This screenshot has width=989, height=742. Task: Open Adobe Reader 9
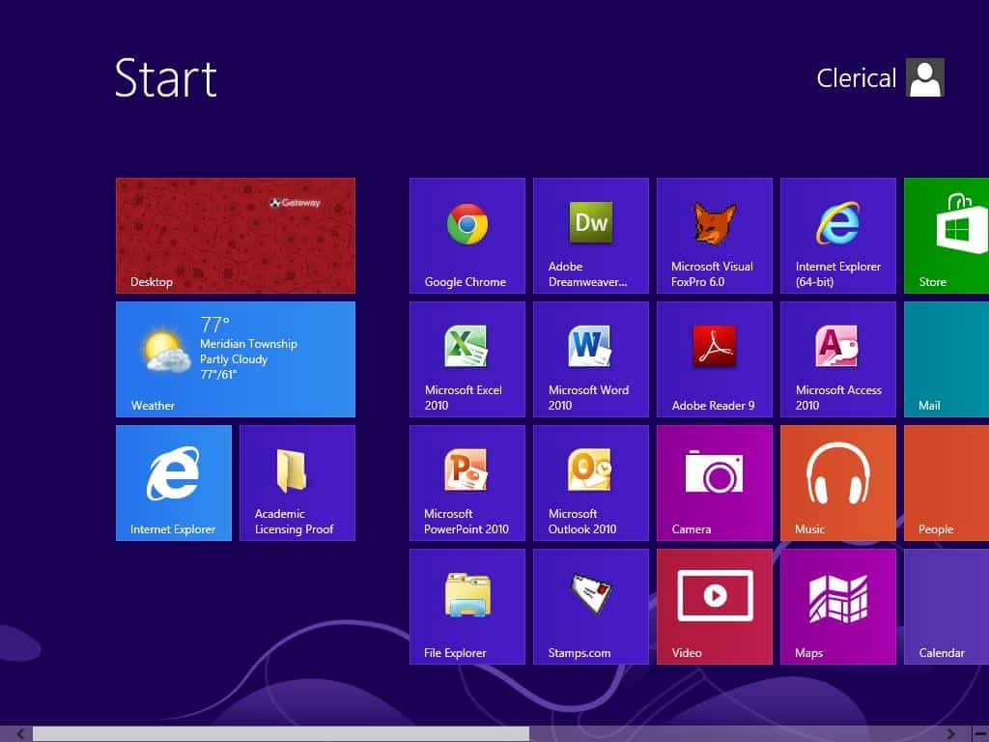coord(714,358)
